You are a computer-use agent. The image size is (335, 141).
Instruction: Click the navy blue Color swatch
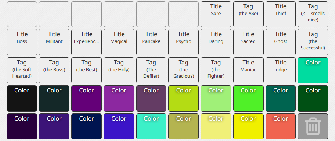[86, 126]
